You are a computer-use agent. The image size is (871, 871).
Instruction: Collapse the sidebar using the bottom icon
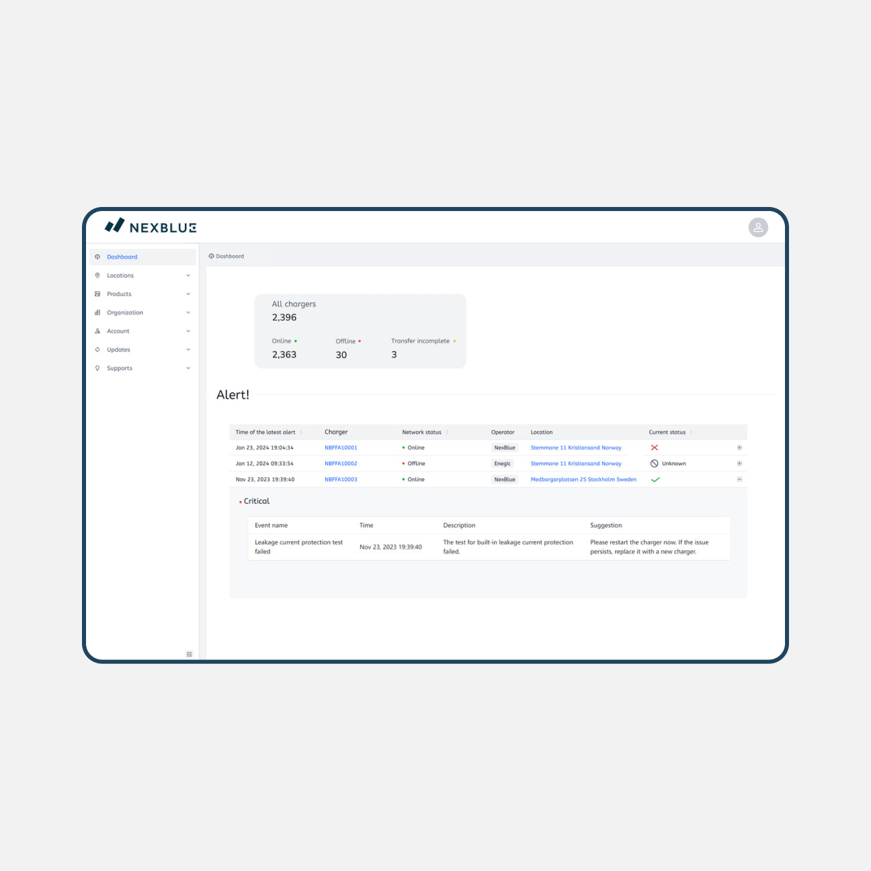(x=190, y=654)
